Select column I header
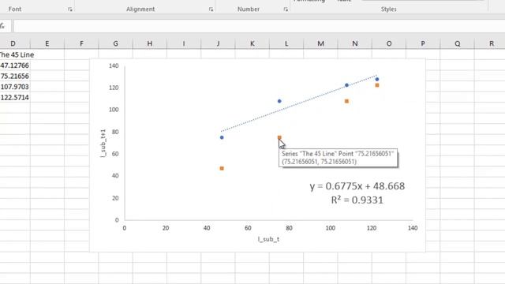505x284 pixels. [184, 43]
